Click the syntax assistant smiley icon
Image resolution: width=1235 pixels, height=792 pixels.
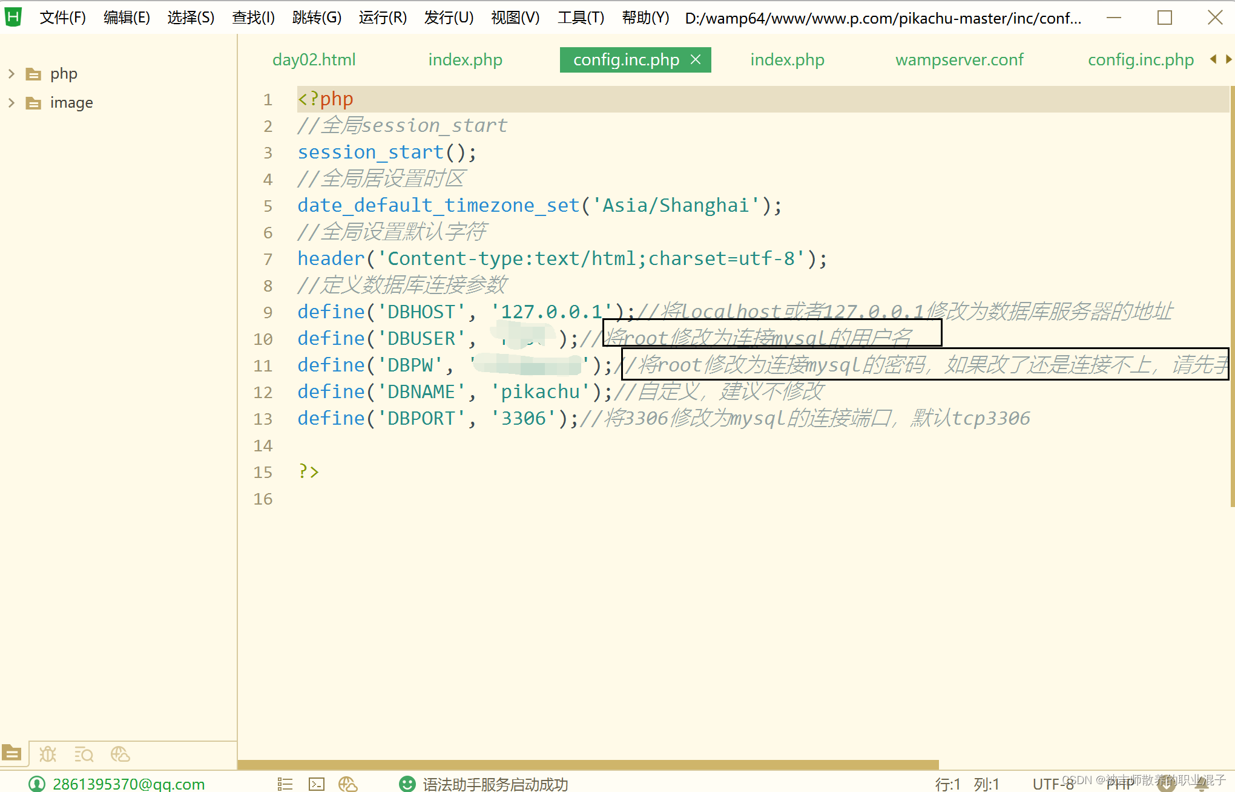pos(407,784)
